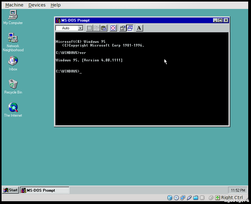Toggle Full screen toolbar icon
Screen dimensions: 251x204
(x=113, y=28)
